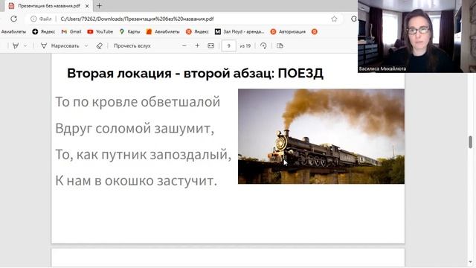This screenshot has height=268, width=476.
Task: Open the Зал Floyd - аренда bookmark
Action: 239,31
